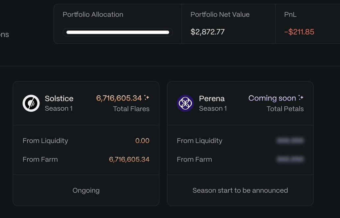This screenshot has height=218, width=340.
Task: Click the Portfolio Allocation progress bar
Action: point(118,32)
